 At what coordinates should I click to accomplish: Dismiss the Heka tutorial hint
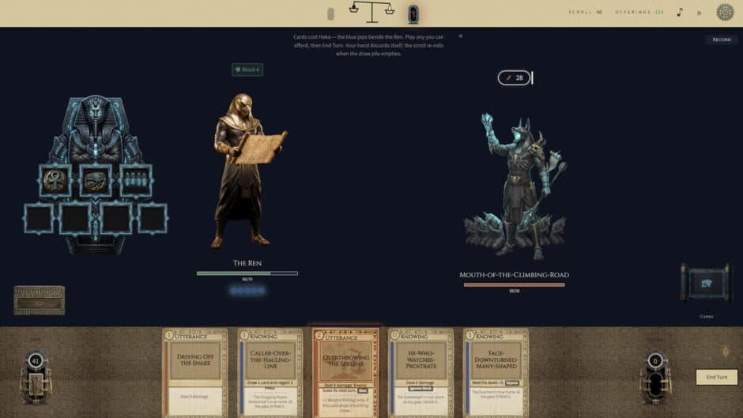coord(460,36)
